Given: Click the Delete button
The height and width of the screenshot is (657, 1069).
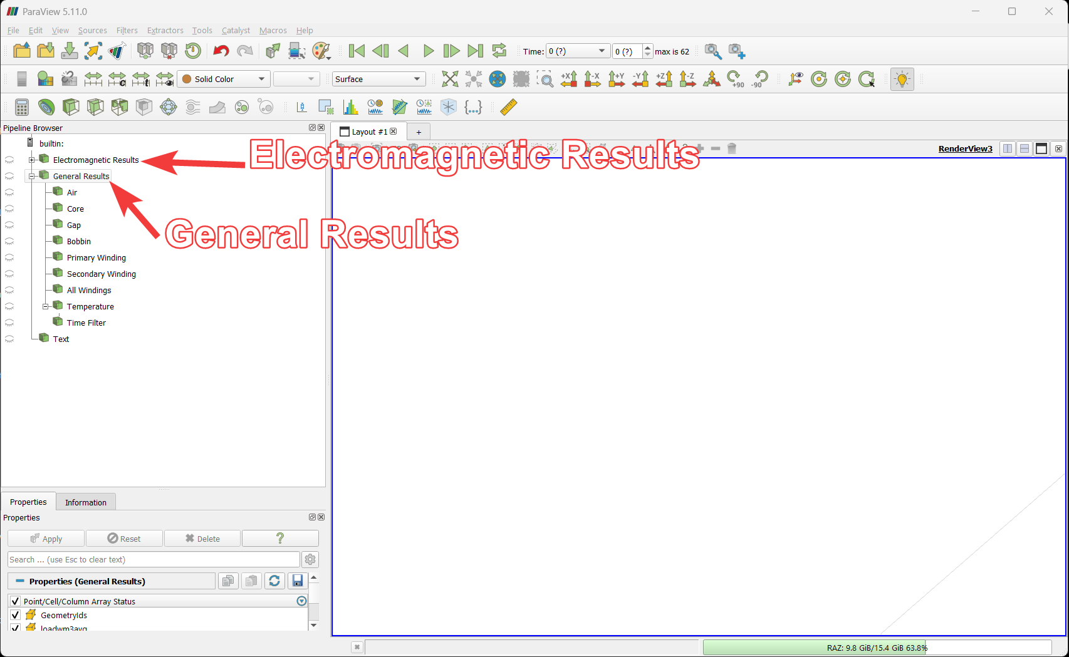Looking at the screenshot, I should pos(202,539).
